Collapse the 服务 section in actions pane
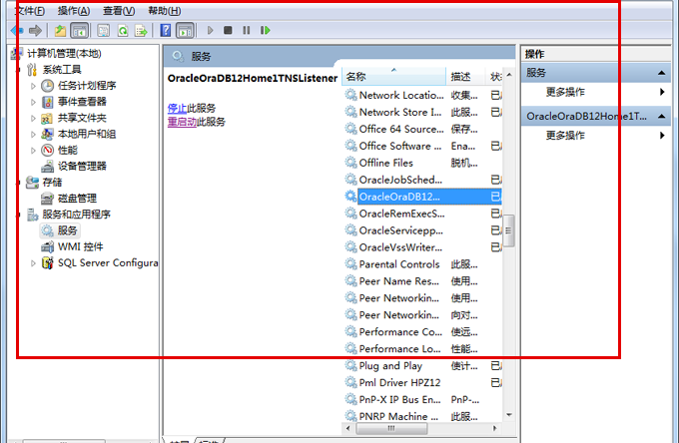This screenshot has width=679, height=443. point(661,73)
